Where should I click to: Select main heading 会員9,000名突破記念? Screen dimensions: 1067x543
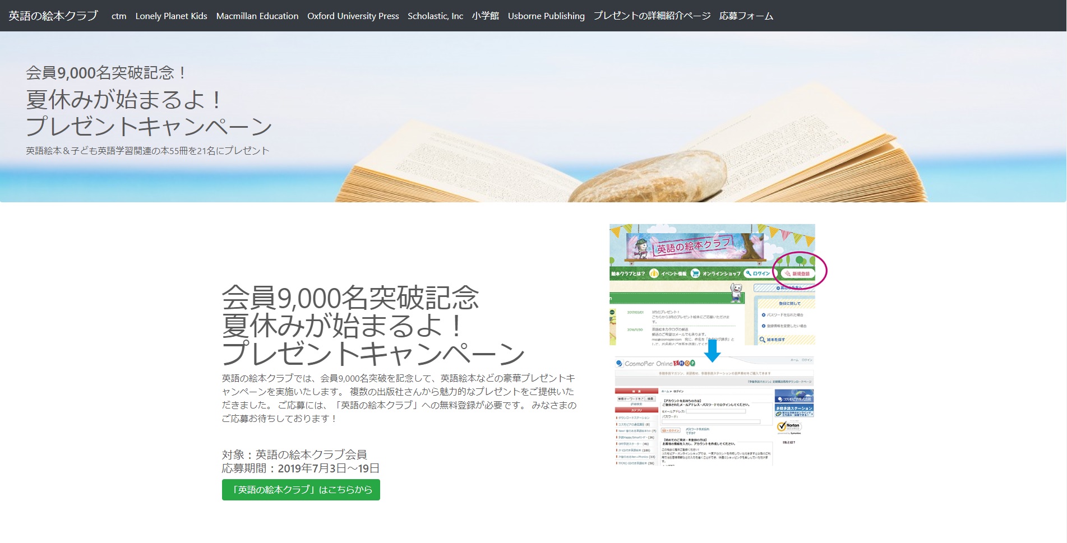coord(350,298)
